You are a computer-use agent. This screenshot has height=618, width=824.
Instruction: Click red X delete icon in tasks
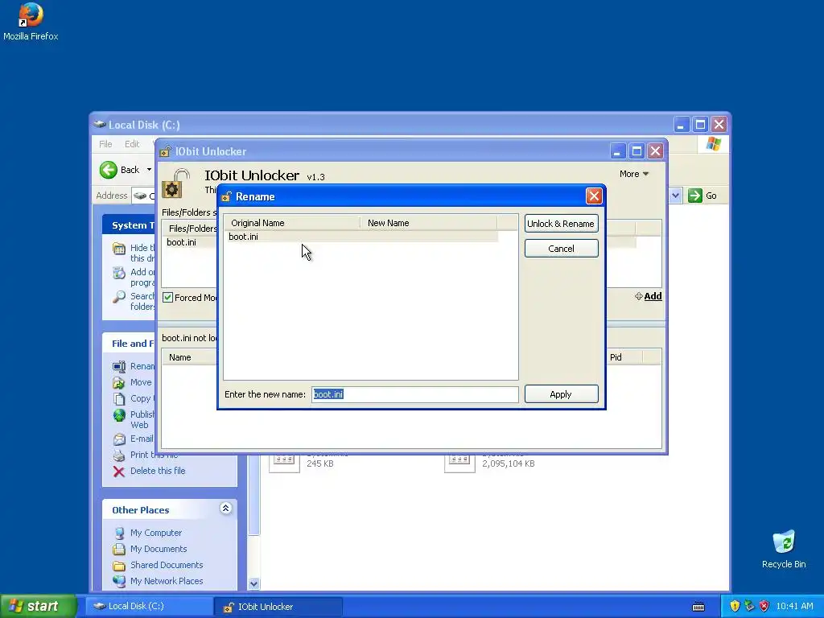(x=119, y=472)
